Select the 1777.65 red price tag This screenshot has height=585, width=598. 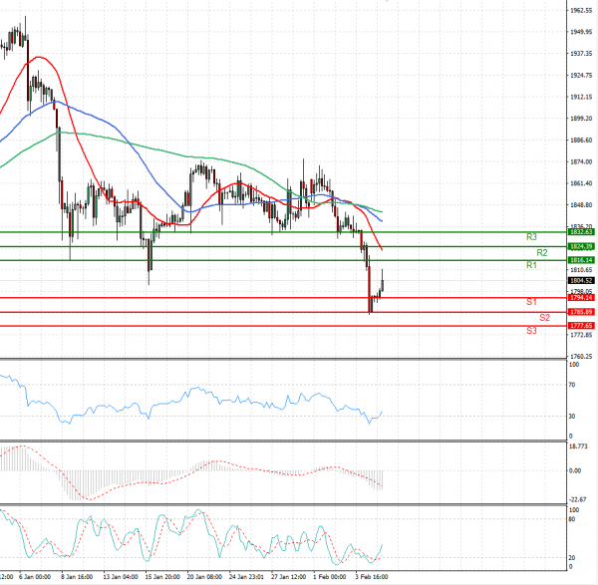581,325
